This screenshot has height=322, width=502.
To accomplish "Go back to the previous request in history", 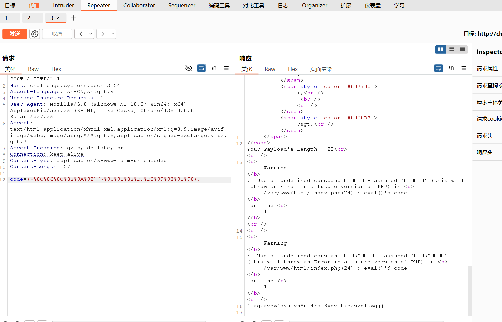I will [81, 34].
